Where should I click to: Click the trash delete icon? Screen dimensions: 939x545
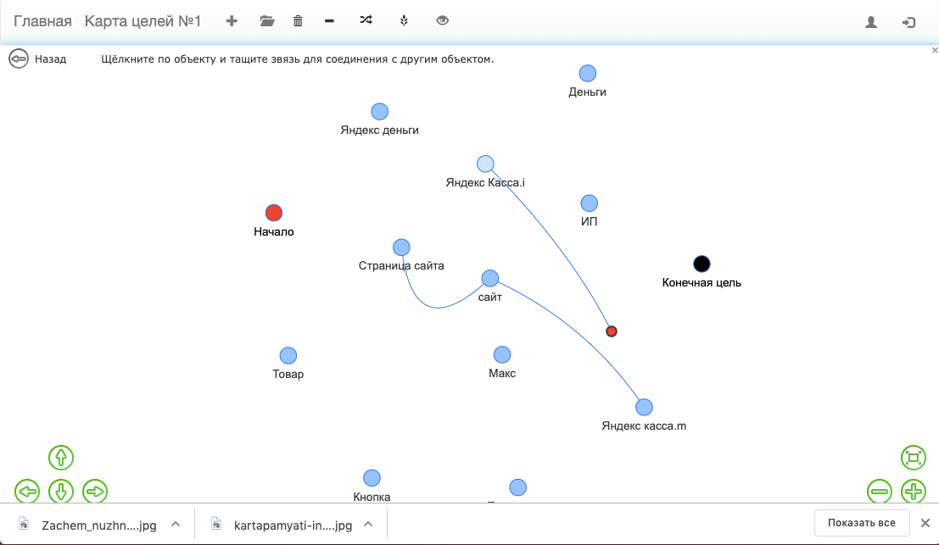[298, 21]
